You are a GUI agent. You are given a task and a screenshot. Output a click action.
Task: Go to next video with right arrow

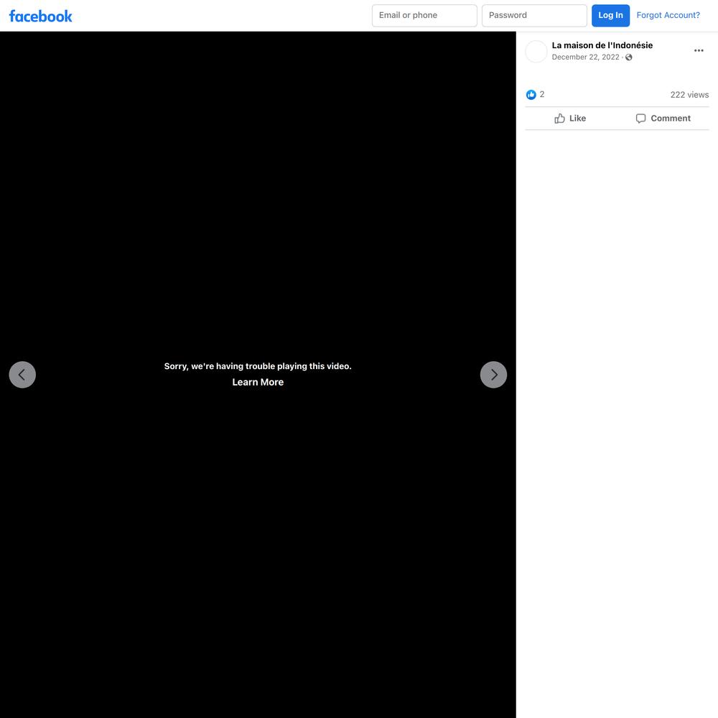493,375
